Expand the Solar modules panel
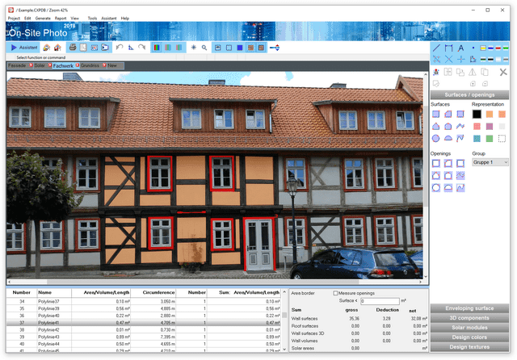This screenshot has height=360, width=517. click(473, 327)
